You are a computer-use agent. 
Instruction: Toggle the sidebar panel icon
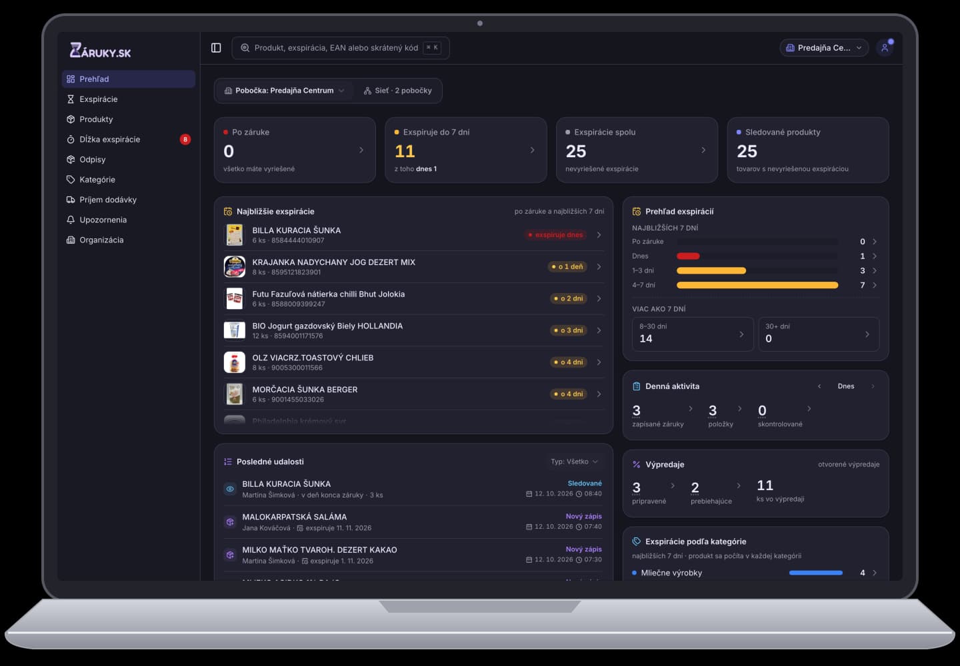[216, 48]
